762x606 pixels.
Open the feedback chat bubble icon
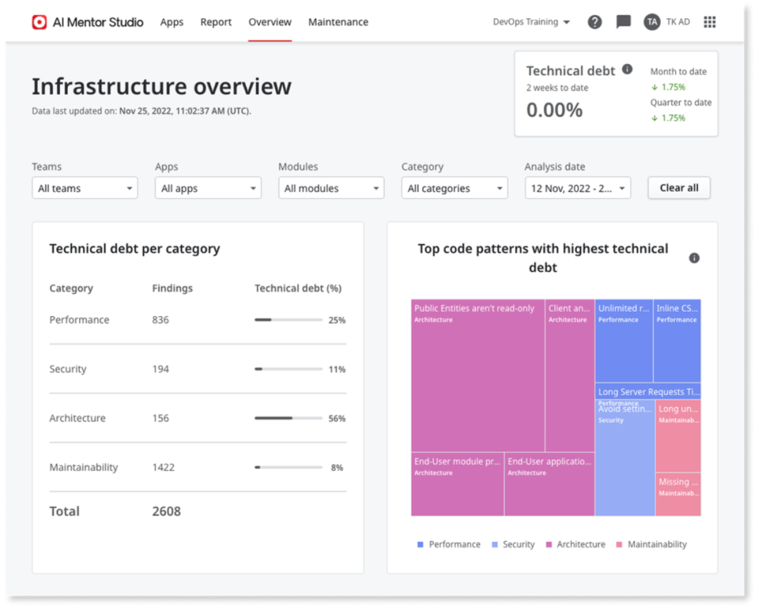(x=624, y=22)
